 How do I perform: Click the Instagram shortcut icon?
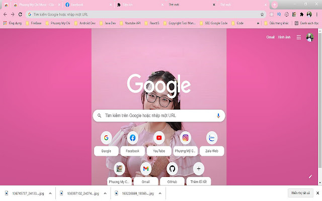[186, 138]
